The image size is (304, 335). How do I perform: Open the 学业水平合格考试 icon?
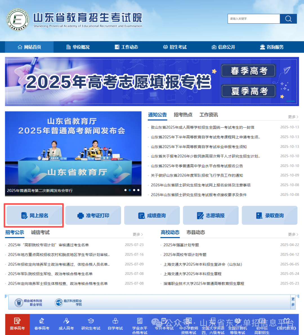140,326
